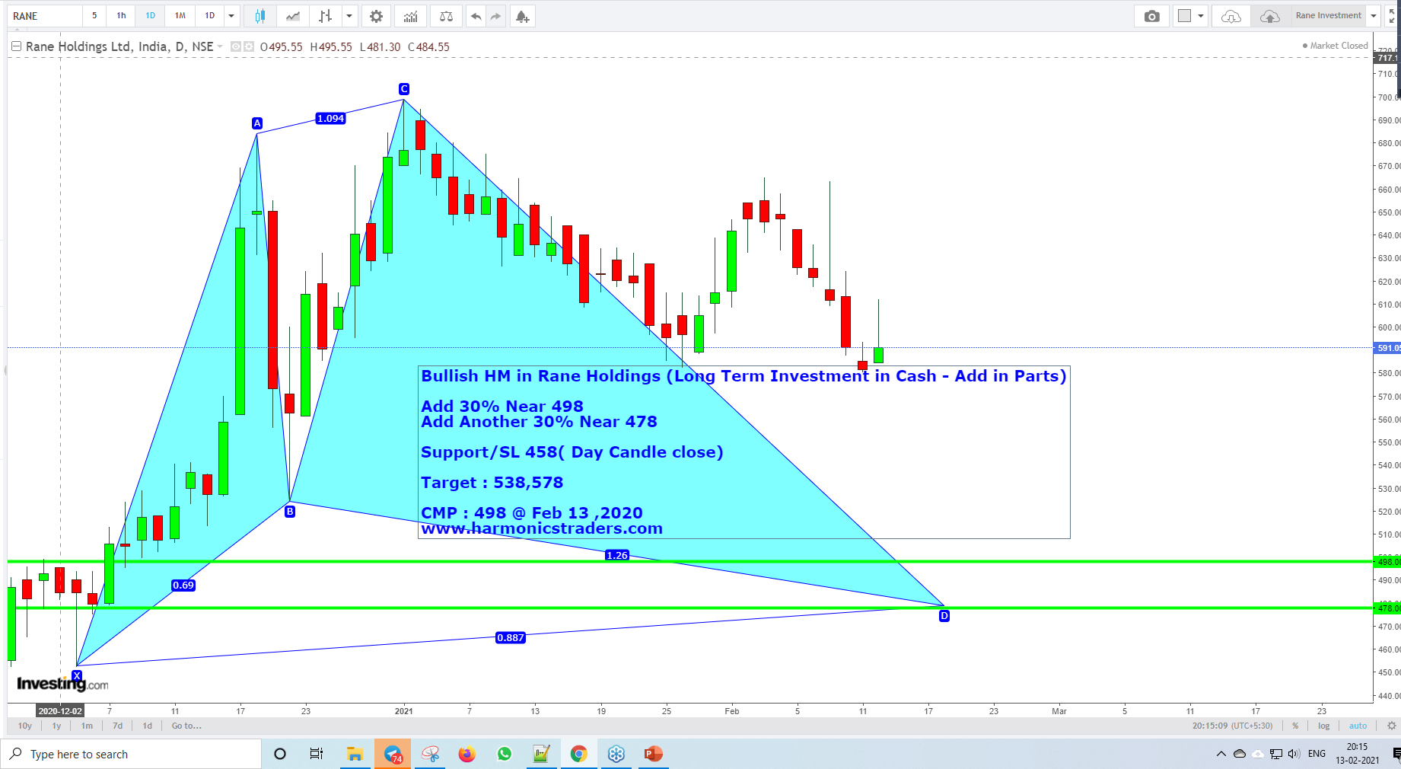Open chart axis settings gear bottom-right
The image size is (1401, 769).
[x=1392, y=726]
